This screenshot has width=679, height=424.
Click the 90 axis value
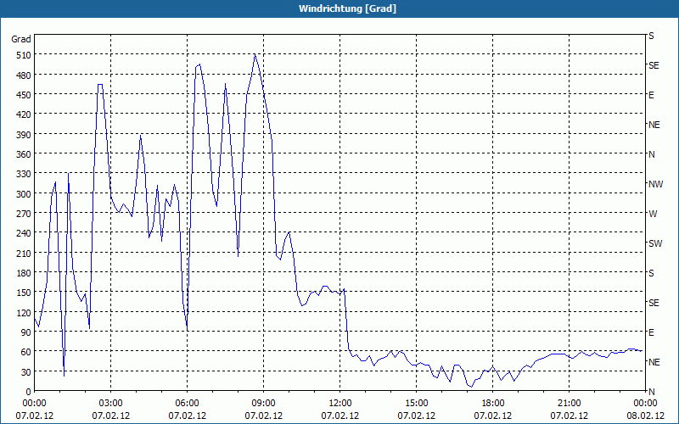click(x=26, y=332)
